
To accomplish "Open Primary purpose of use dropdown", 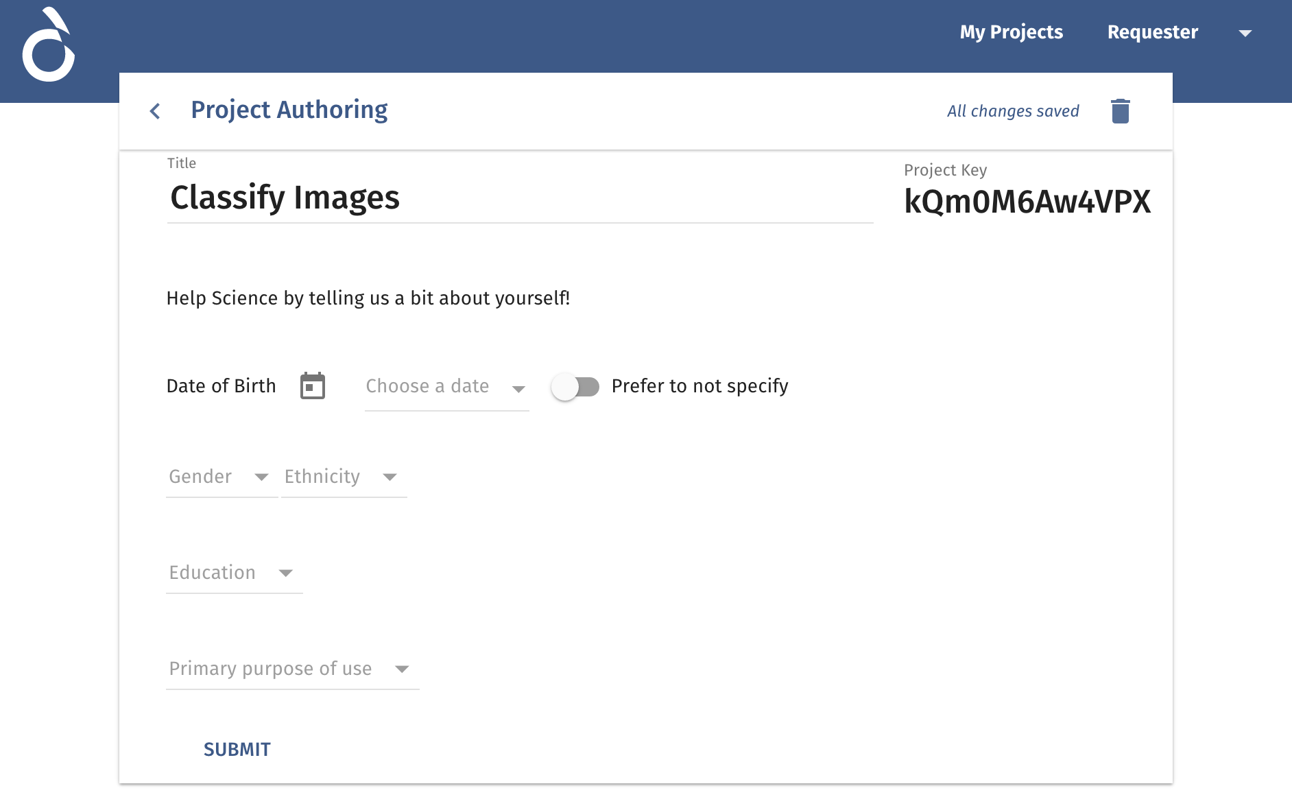I will pos(292,669).
